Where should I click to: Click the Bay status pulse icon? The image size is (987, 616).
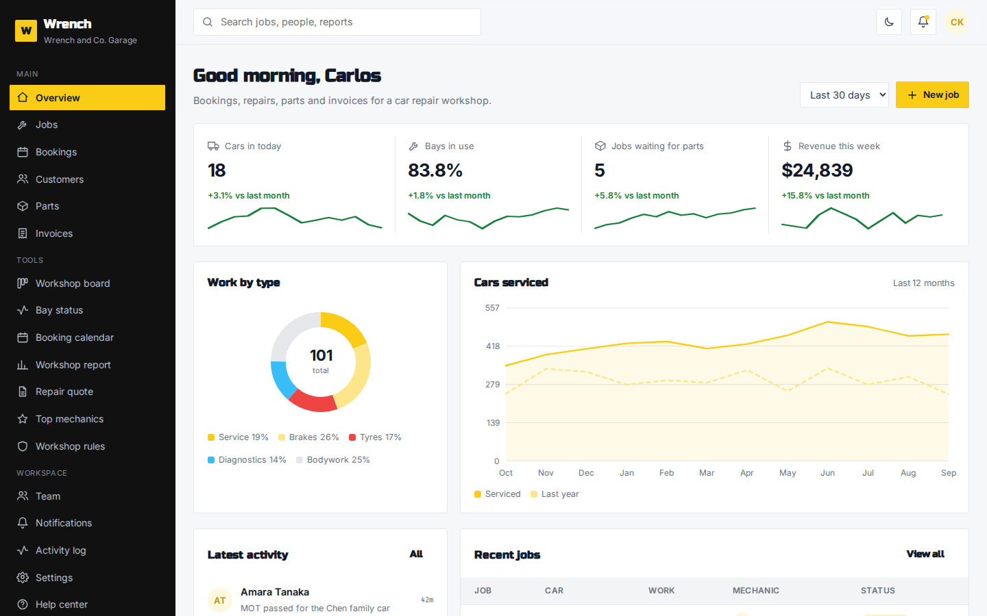[23, 310]
